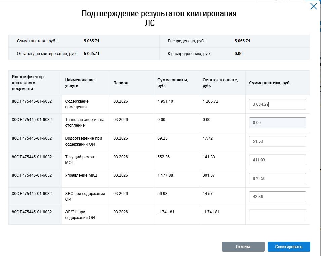Click period 03.2026 in Текущий ремонт МОП row
The width and height of the screenshot is (321, 256).
click(121, 157)
